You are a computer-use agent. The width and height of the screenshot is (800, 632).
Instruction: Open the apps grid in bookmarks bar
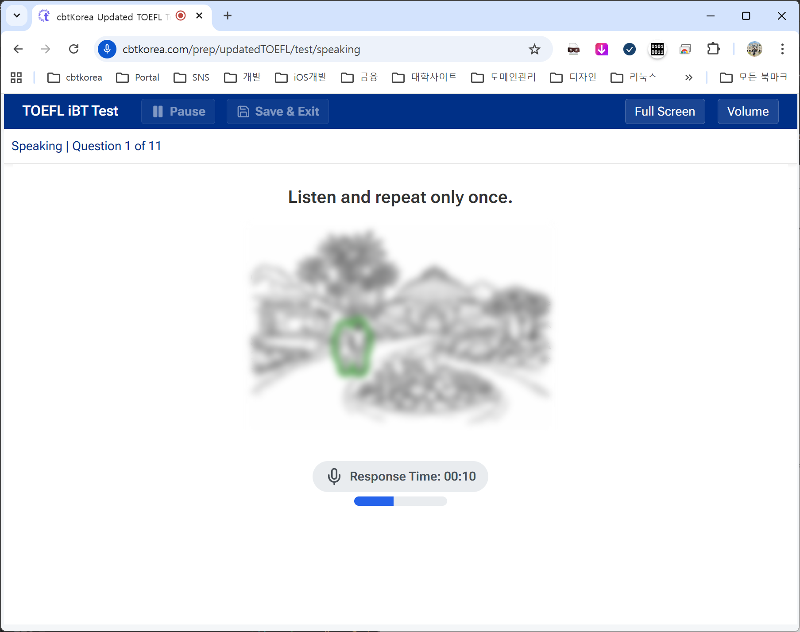pyautogui.click(x=16, y=78)
